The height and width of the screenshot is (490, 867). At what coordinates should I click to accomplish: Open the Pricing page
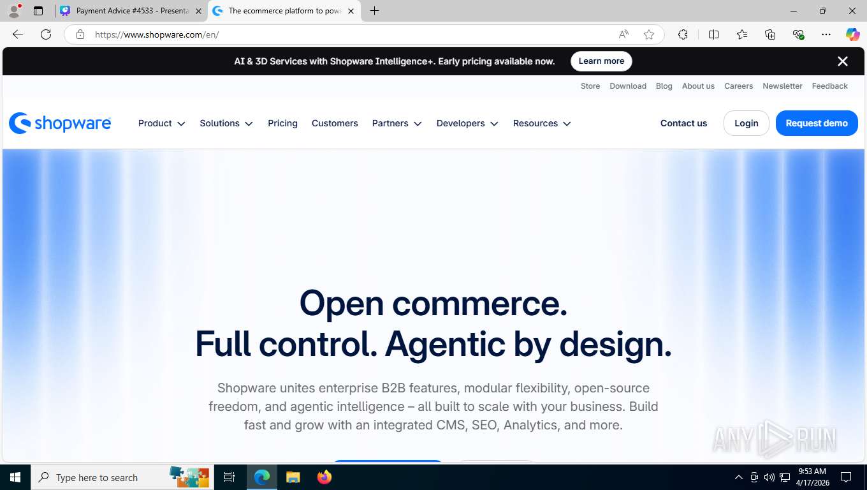coord(282,123)
